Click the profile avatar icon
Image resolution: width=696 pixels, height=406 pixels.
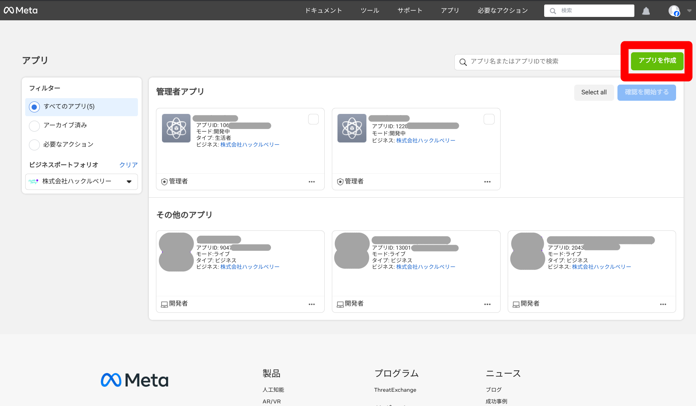(674, 11)
